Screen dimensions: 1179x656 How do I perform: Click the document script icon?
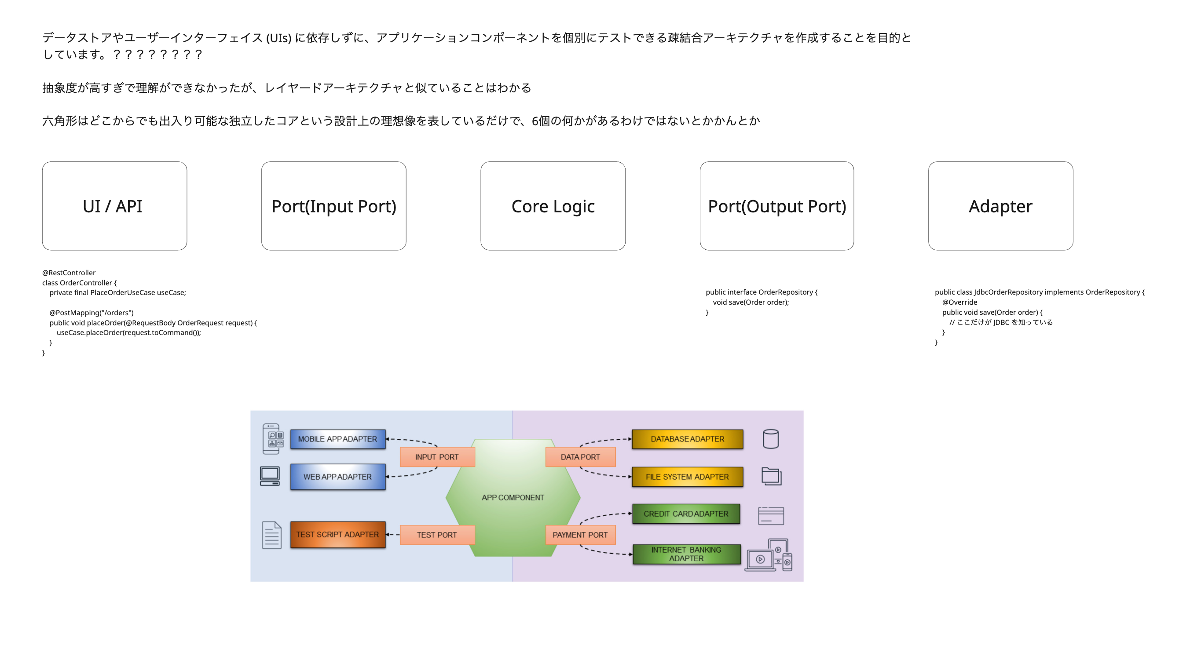point(271,535)
